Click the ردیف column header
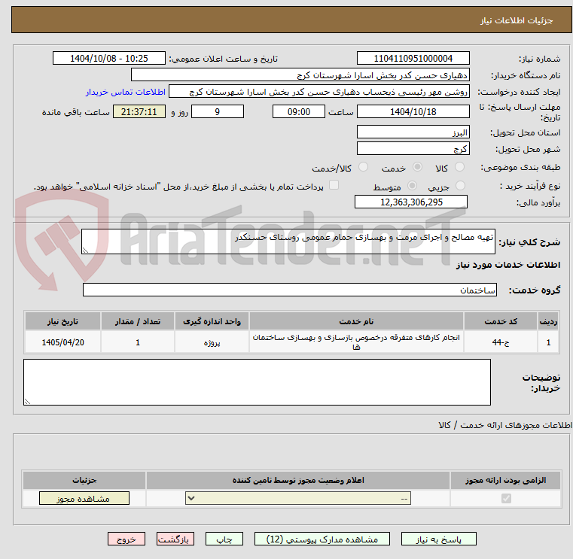Image resolution: width=573 pixels, height=559 pixels. click(548, 321)
